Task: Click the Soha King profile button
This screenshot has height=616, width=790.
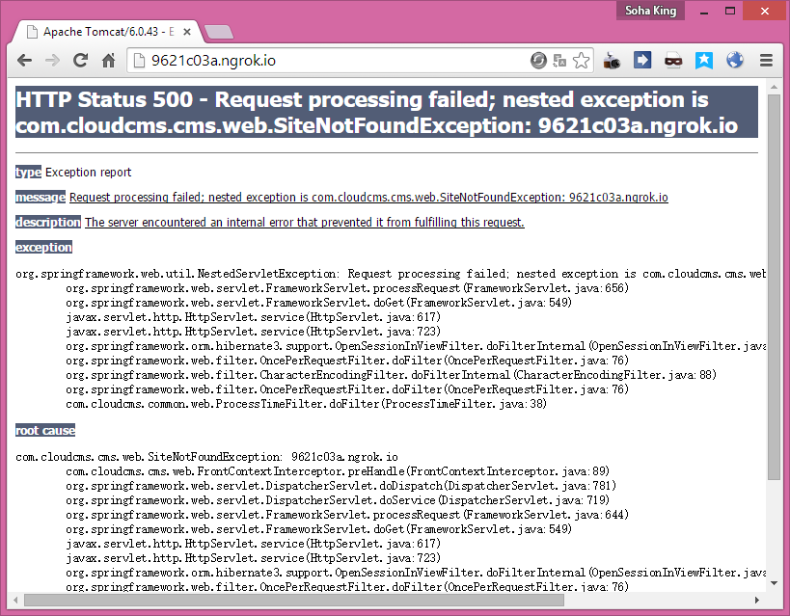Action: [650, 11]
